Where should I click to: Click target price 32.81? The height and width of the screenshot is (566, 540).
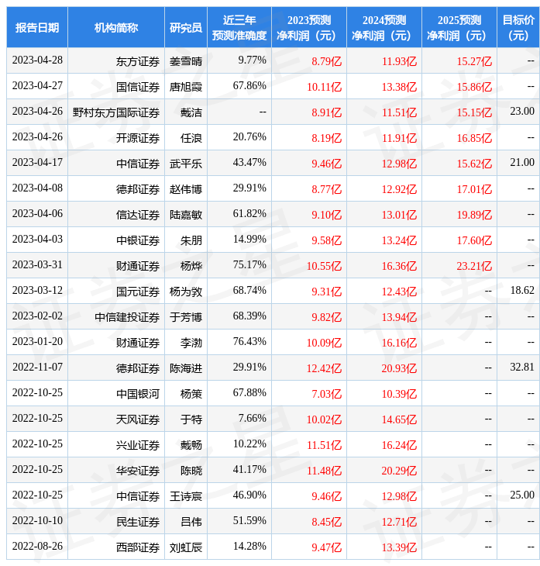click(x=522, y=368)
